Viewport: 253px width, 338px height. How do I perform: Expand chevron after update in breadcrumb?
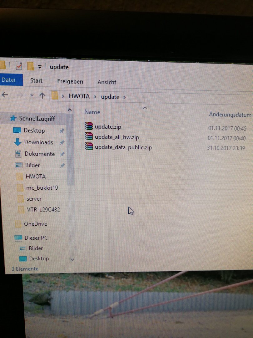tap(125, 97)
